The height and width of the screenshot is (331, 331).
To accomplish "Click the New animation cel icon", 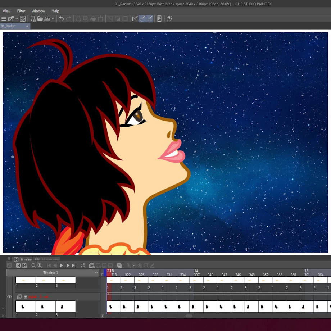I will point(92,266).
